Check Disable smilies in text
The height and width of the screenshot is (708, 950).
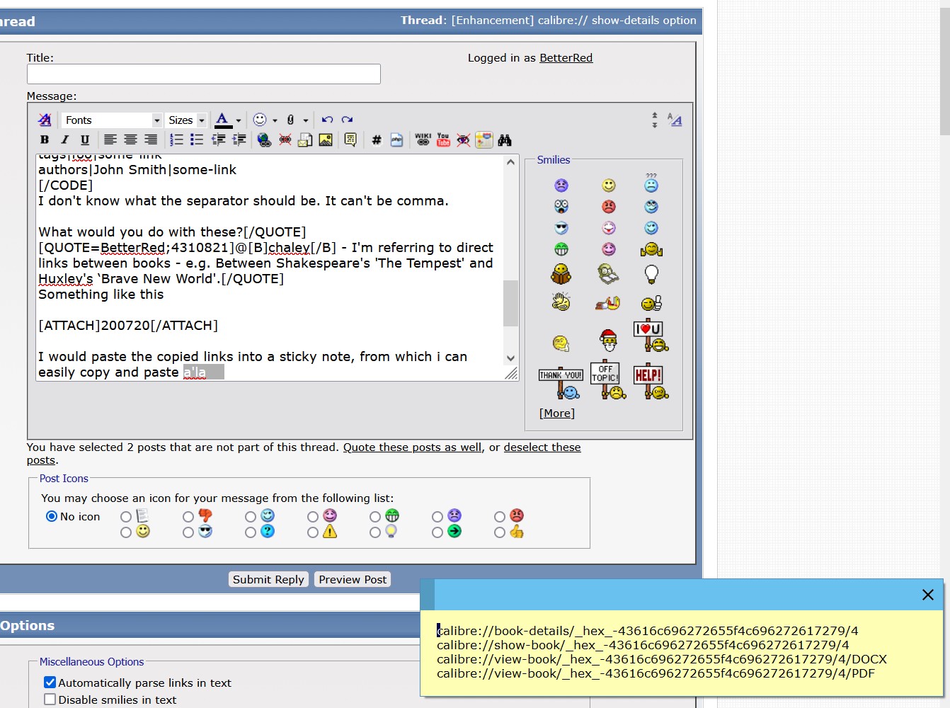pos(50,700)
